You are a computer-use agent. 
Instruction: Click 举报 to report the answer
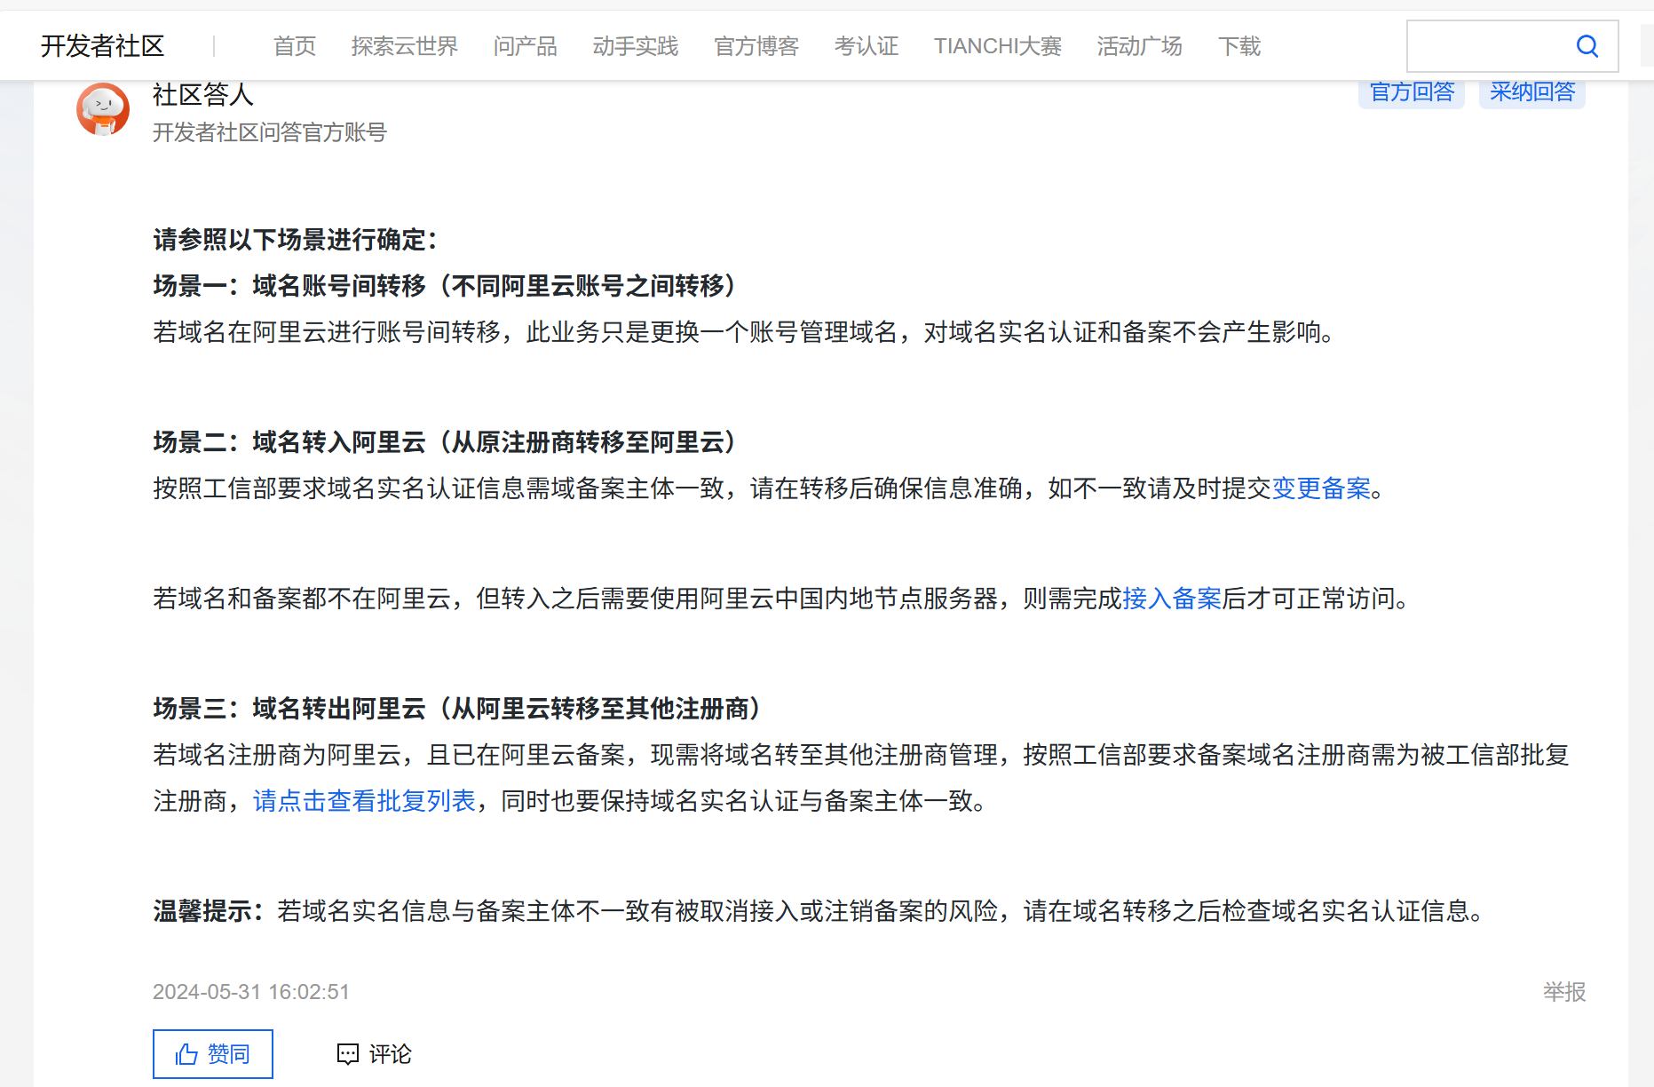tap(1564, 992)
